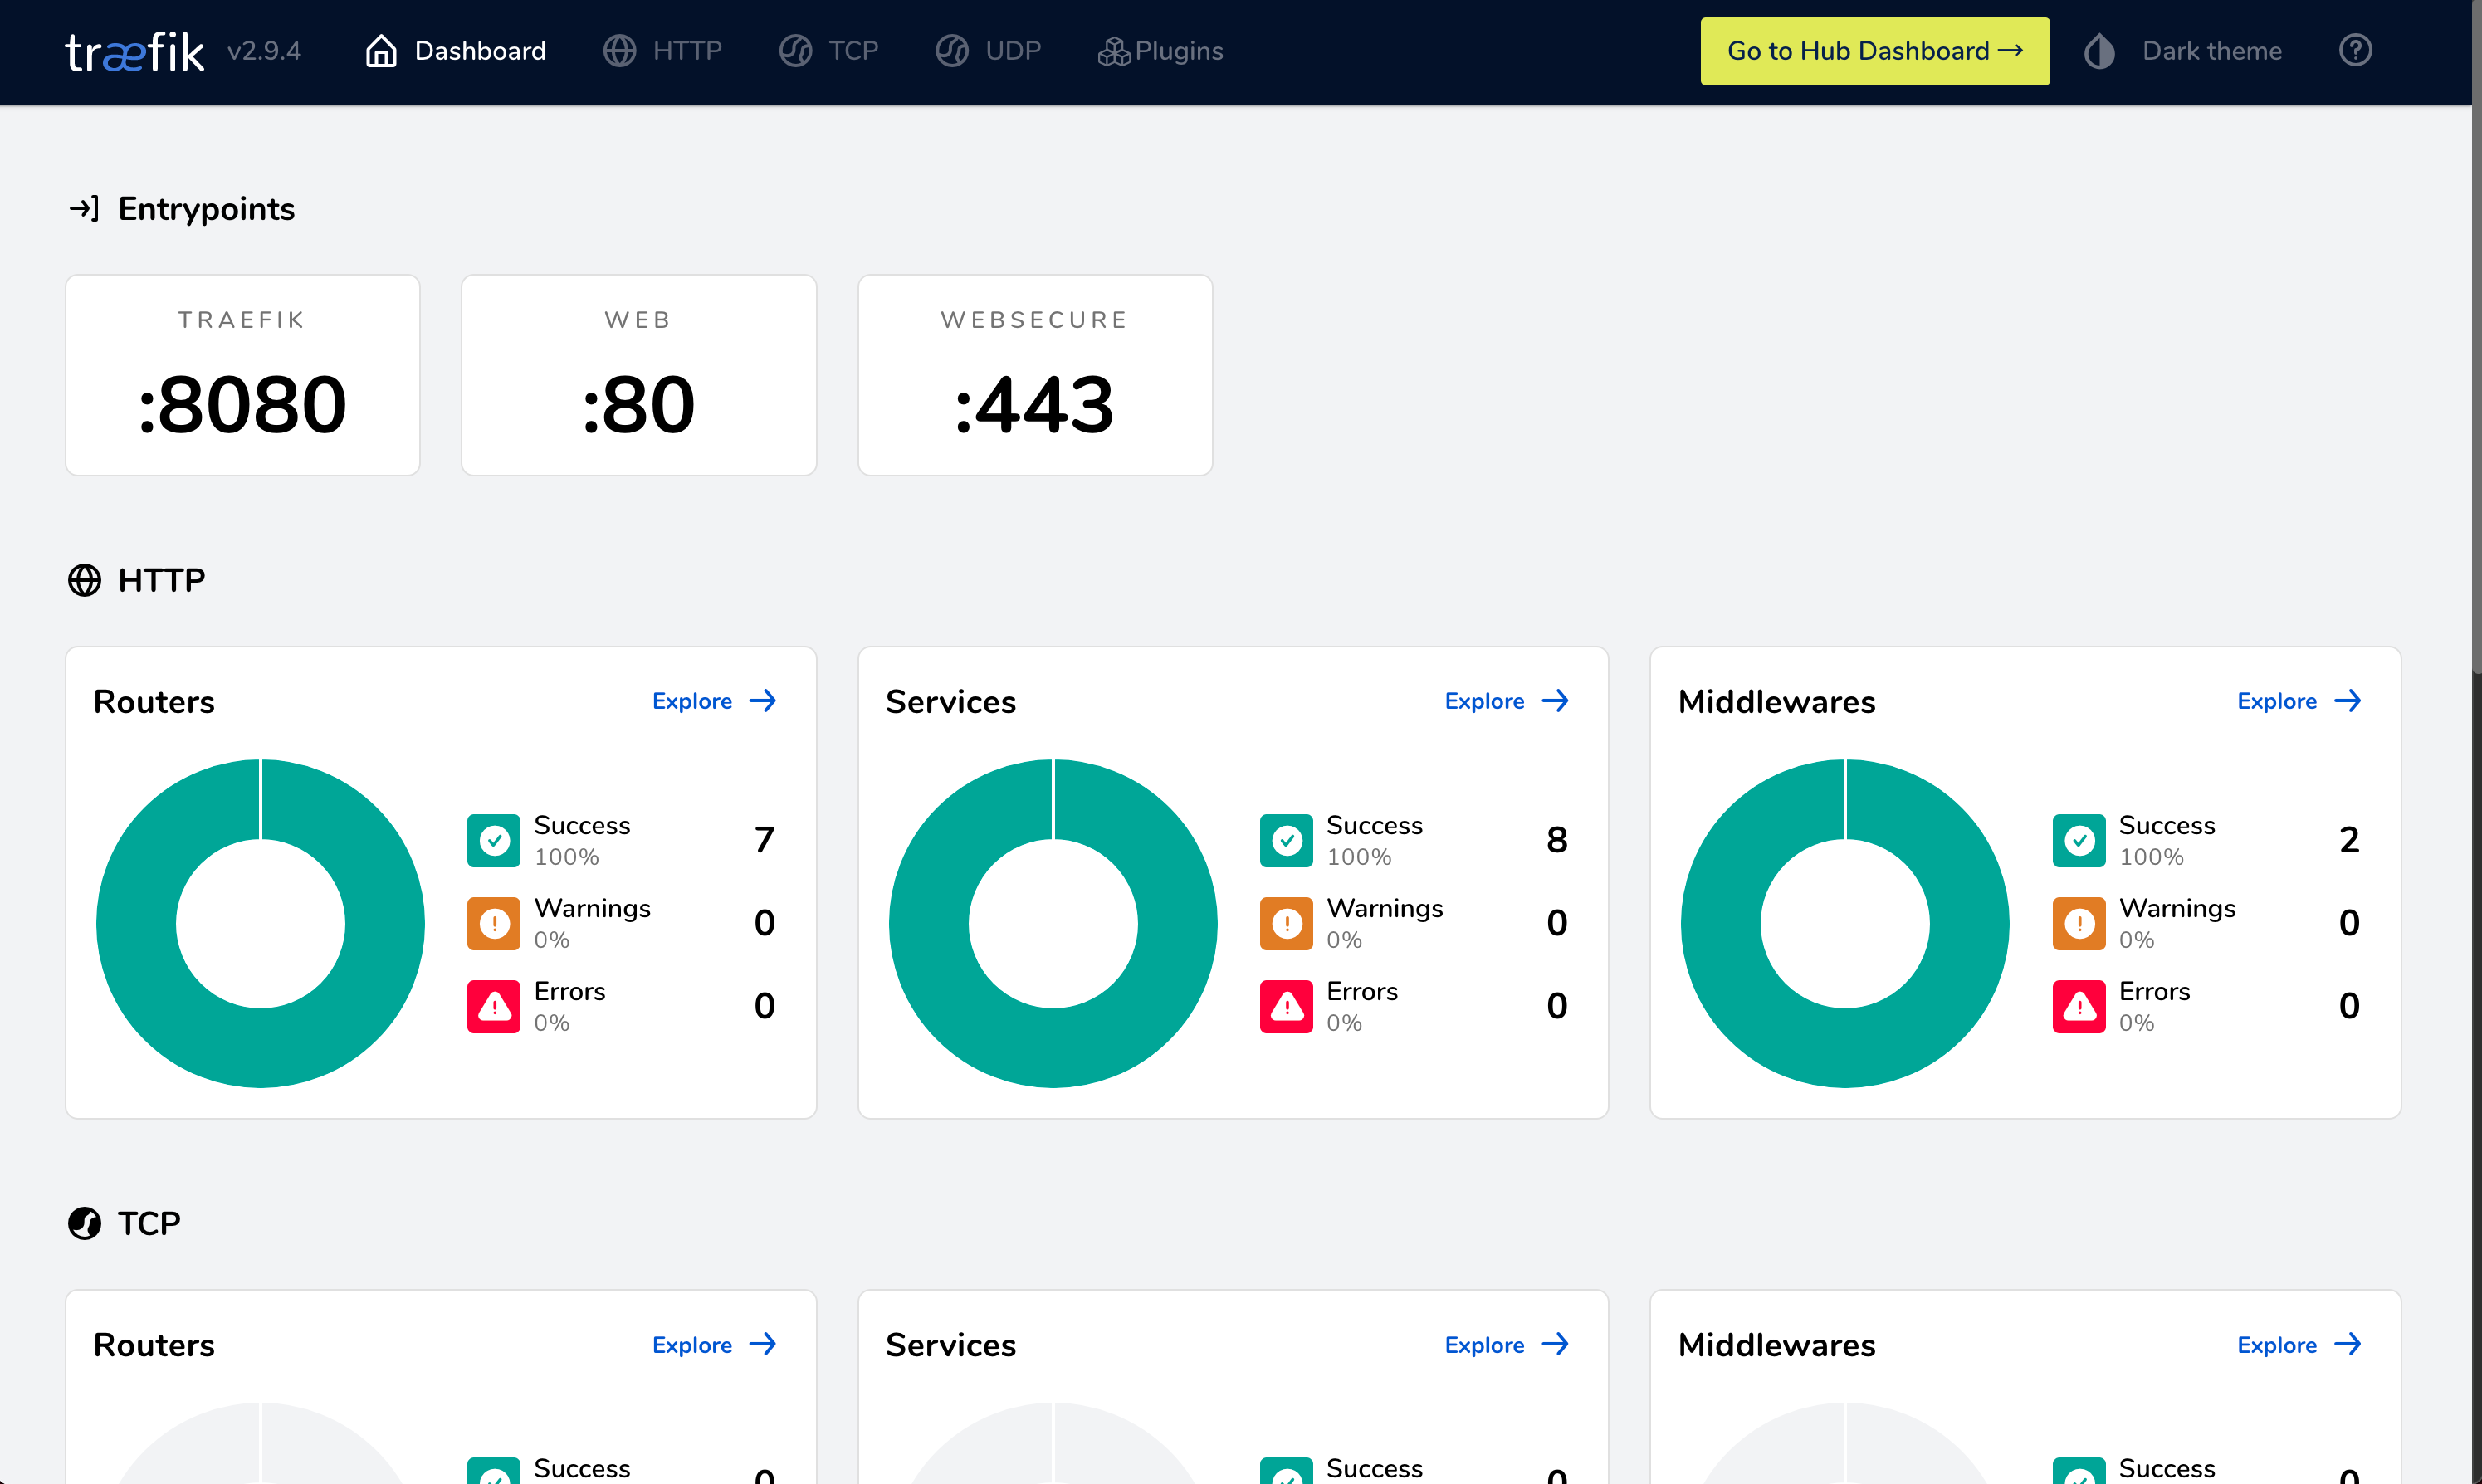
Task: Select the WEBSECURE :443 entrypoint card
Action: tap(1035, 375)
